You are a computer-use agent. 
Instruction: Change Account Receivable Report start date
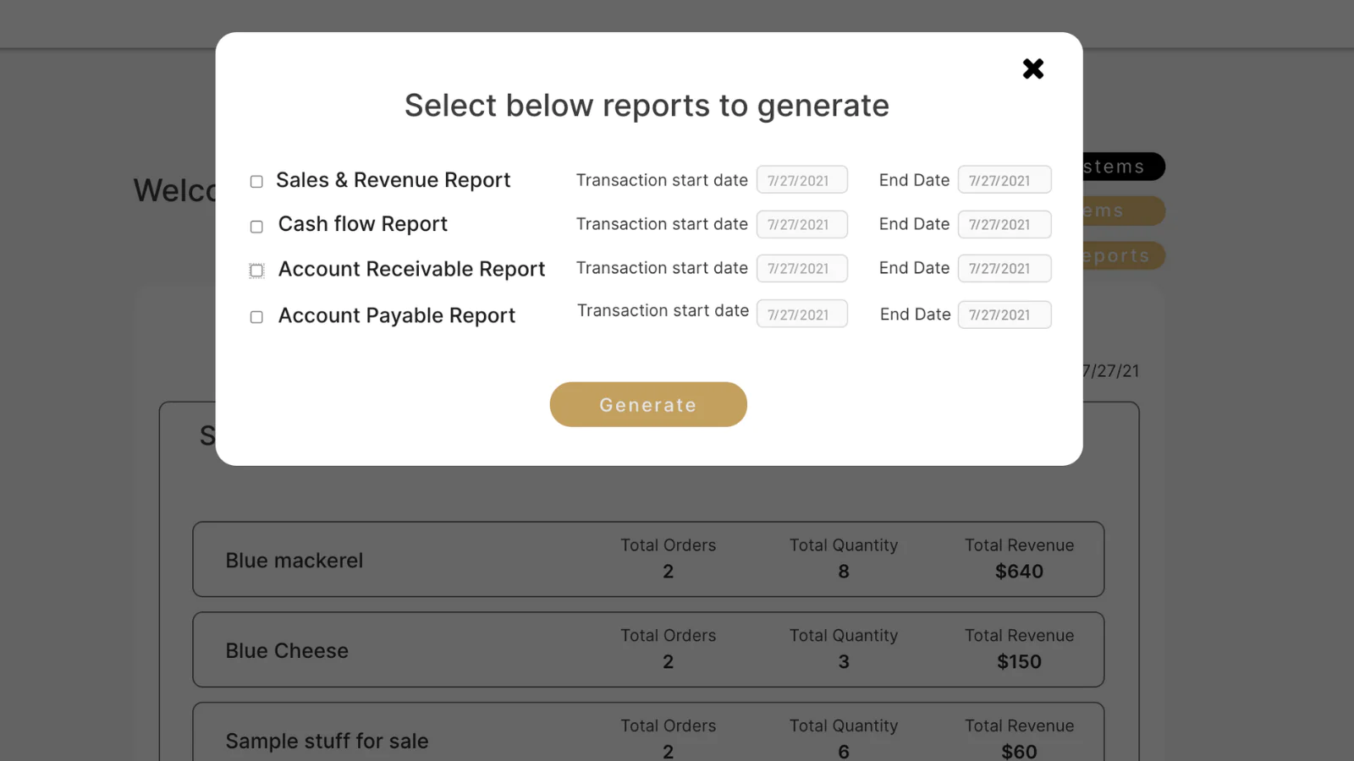[801, 268]
